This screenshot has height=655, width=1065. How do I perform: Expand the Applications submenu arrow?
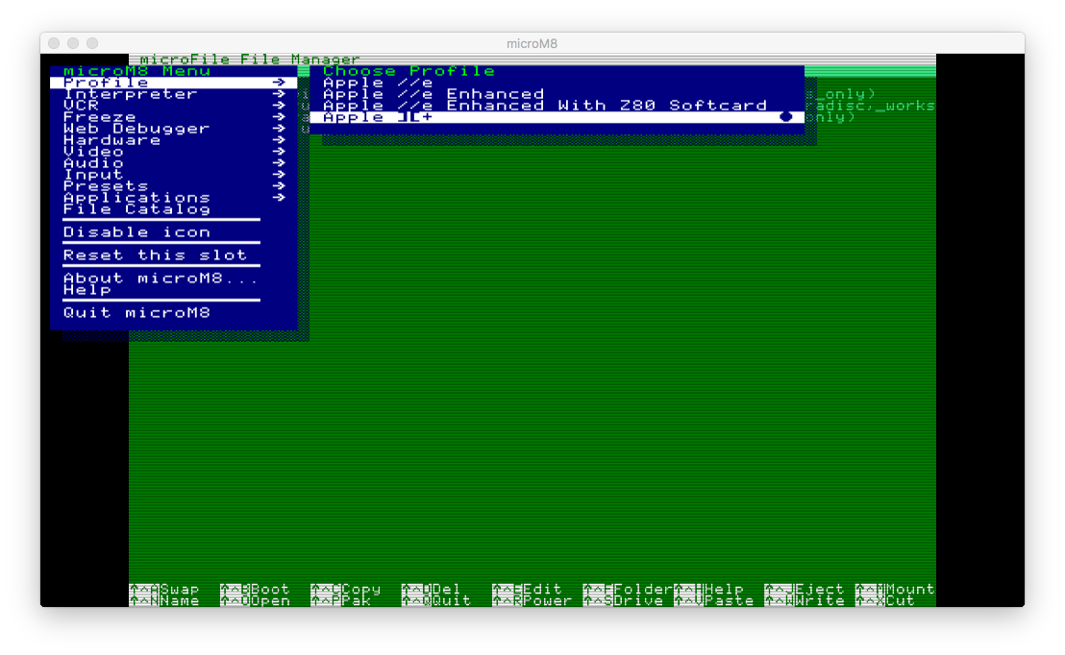pos(279,198)
